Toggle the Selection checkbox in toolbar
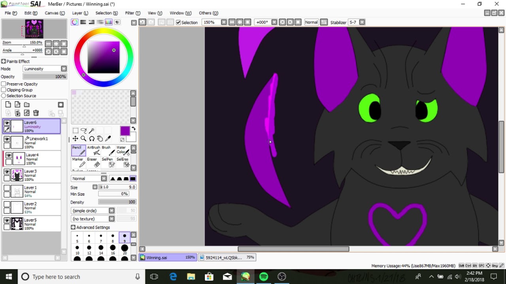This screenshot has width=506, height=284. pos(178,22)
